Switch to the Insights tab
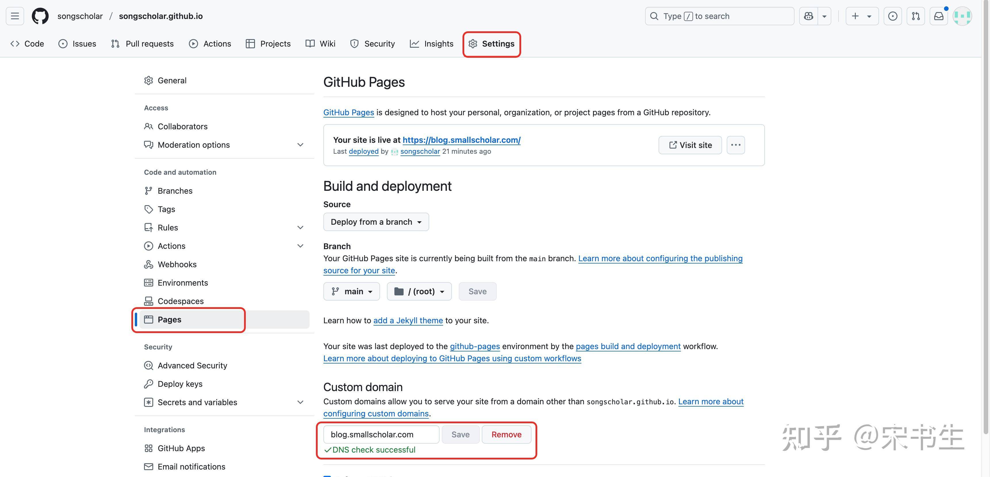 431,44
